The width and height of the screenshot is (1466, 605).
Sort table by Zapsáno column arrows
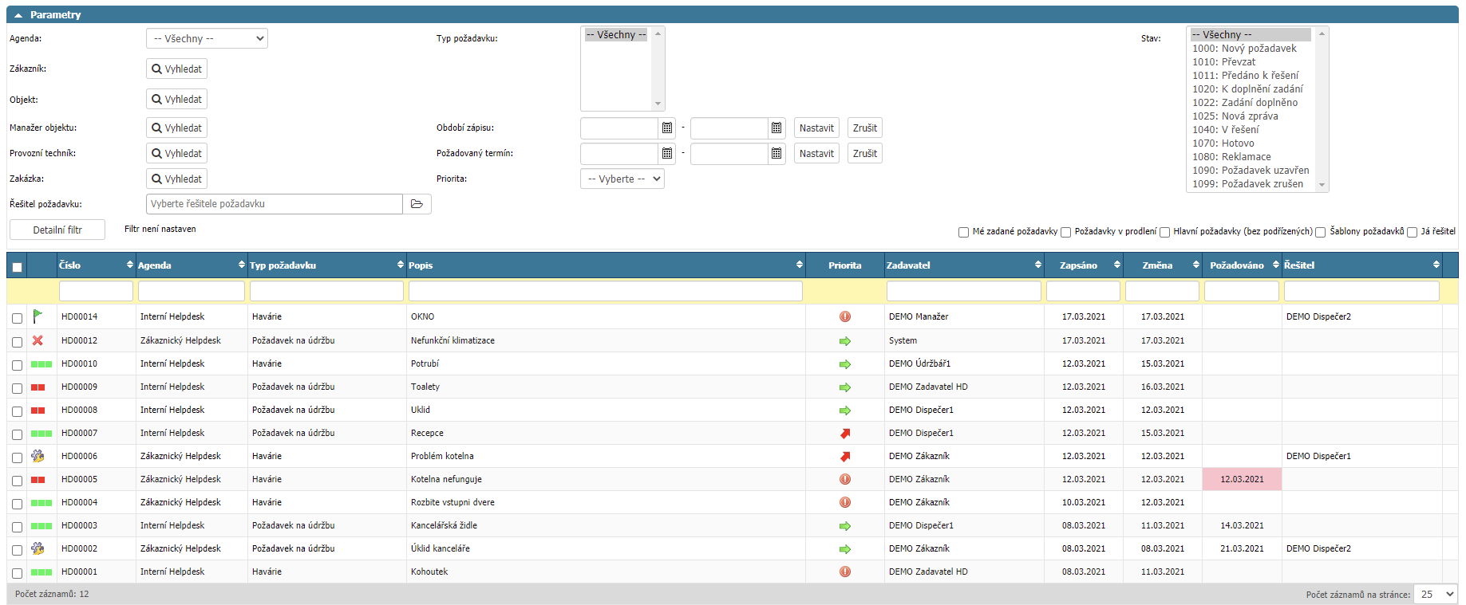click(1116, 265)
